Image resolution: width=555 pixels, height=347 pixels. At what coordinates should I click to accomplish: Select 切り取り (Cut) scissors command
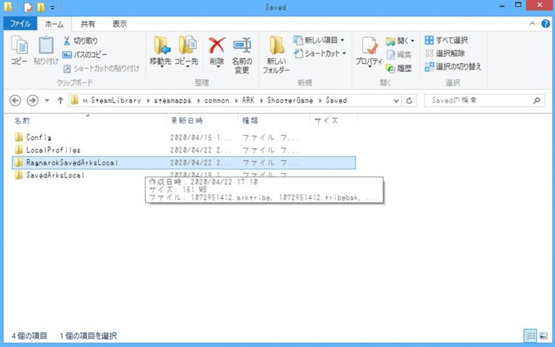pos(80,41)
